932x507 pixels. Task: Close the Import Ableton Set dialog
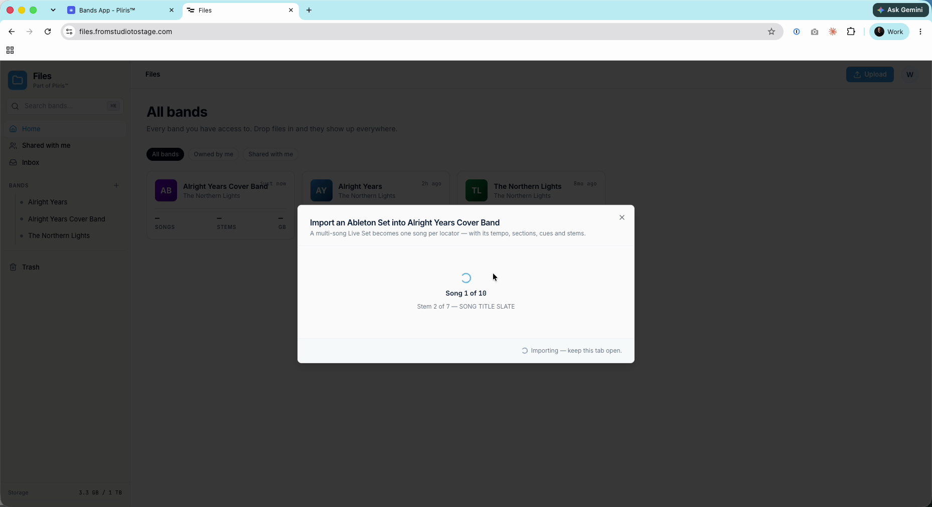tap(622, 217)
